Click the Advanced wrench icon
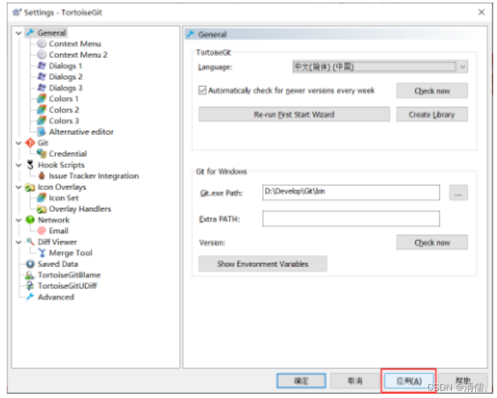The height and width of the screenshot is (398, 497). (31, 297)
